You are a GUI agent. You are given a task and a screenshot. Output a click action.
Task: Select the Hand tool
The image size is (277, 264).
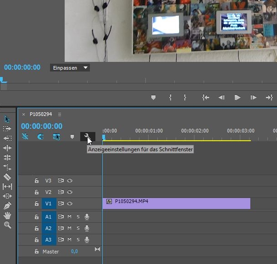[7, 215]
